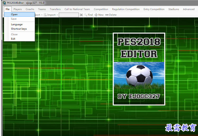Expand the Export dropdown arrow
This screenshot has height=136, width=198.
(42, 15)
